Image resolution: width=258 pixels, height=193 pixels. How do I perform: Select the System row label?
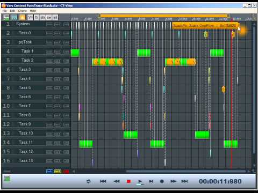pos(23,24)
